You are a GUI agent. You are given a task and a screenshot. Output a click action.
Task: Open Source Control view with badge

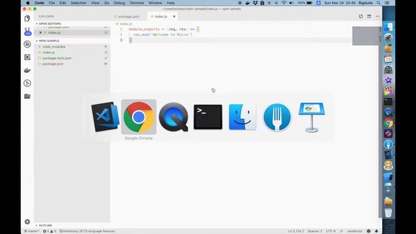[27, 31]
